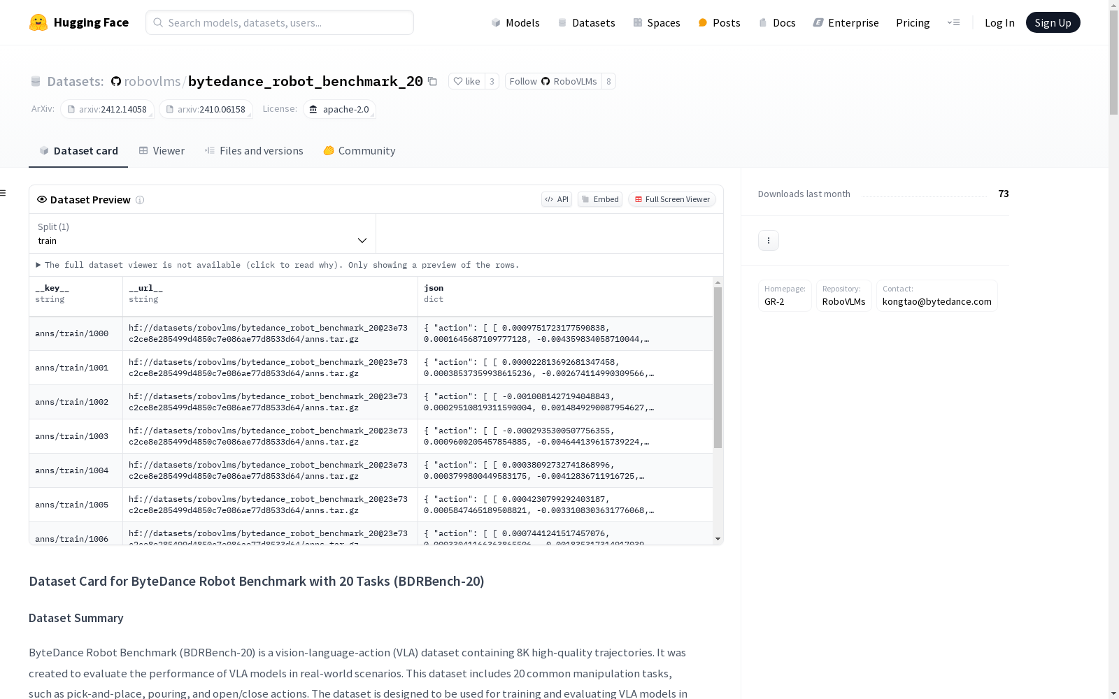Expand the Split train dropdown
1119x699 pixels.
coord(203,233)
